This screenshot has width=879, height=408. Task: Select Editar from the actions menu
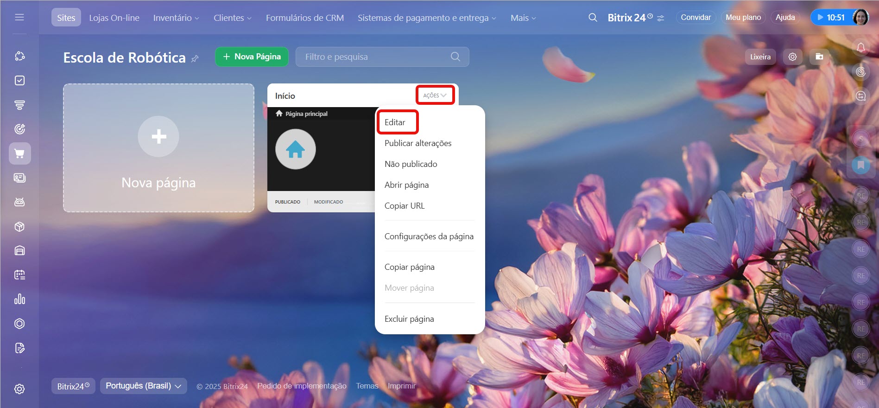click(x=395, y=122)
